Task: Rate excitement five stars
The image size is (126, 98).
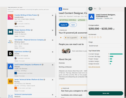Action: pos(100,37)
